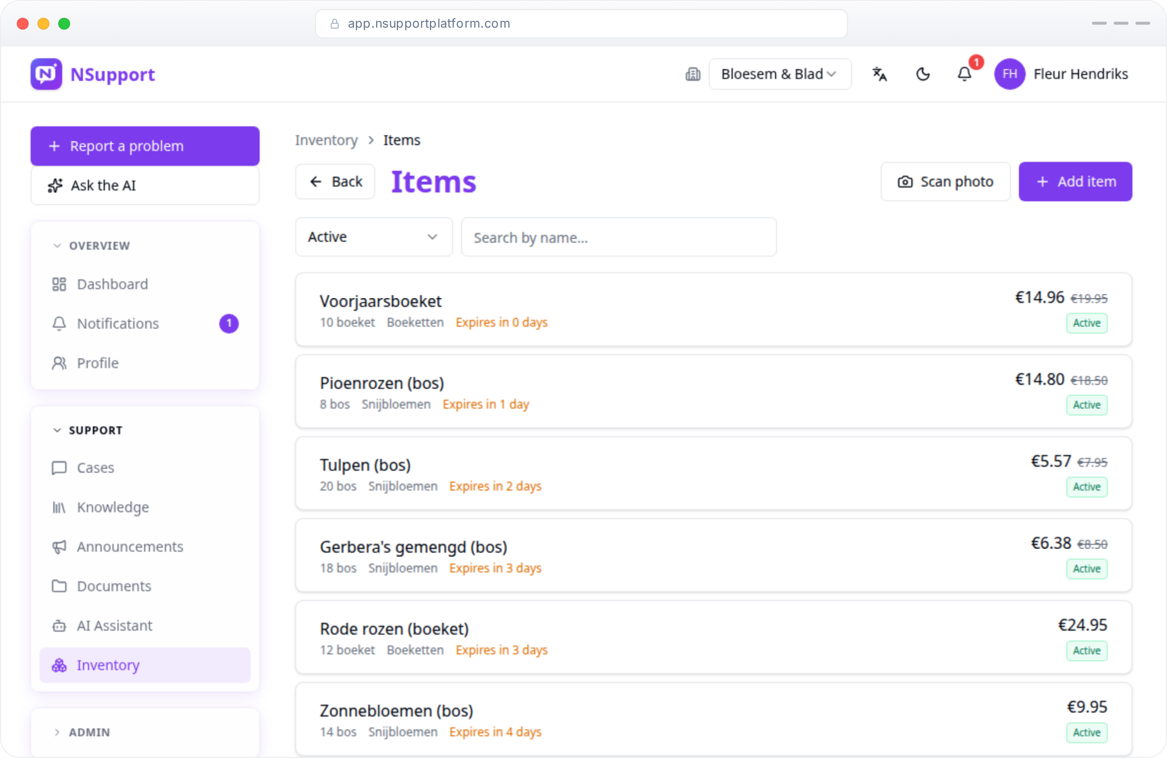This screenshot has height=758, width=1167.
Task: Open the Bloesem & Blad organization dropdown
Action: coord(780,74)
